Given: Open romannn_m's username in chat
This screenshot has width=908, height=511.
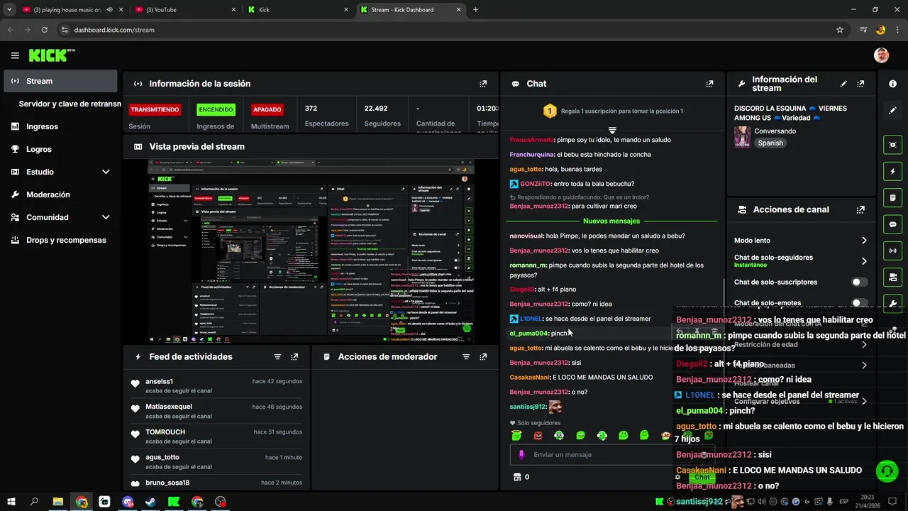Looking at the screenshot, I should click(528, 265).
